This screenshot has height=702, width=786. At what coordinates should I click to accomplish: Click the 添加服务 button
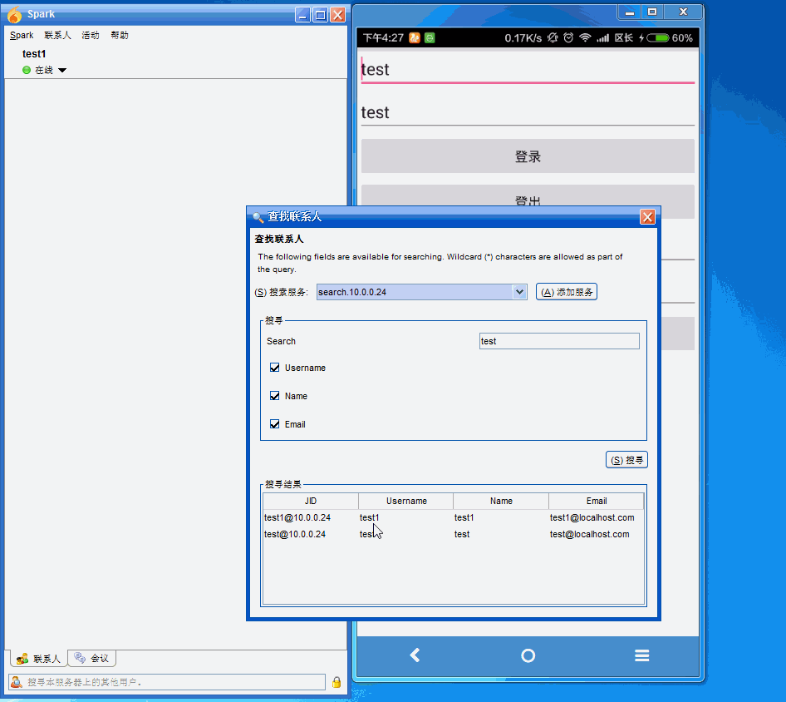pyautogui.click(x=567, y=292)
